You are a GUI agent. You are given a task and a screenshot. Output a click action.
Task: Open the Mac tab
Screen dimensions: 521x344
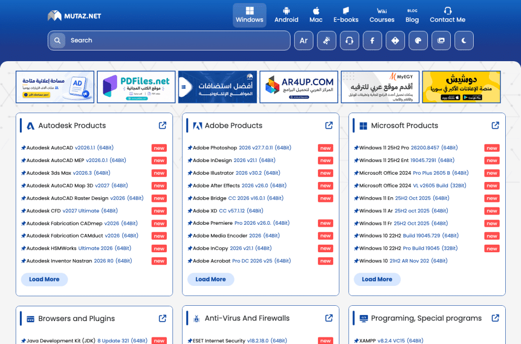[x=316, y=15]
